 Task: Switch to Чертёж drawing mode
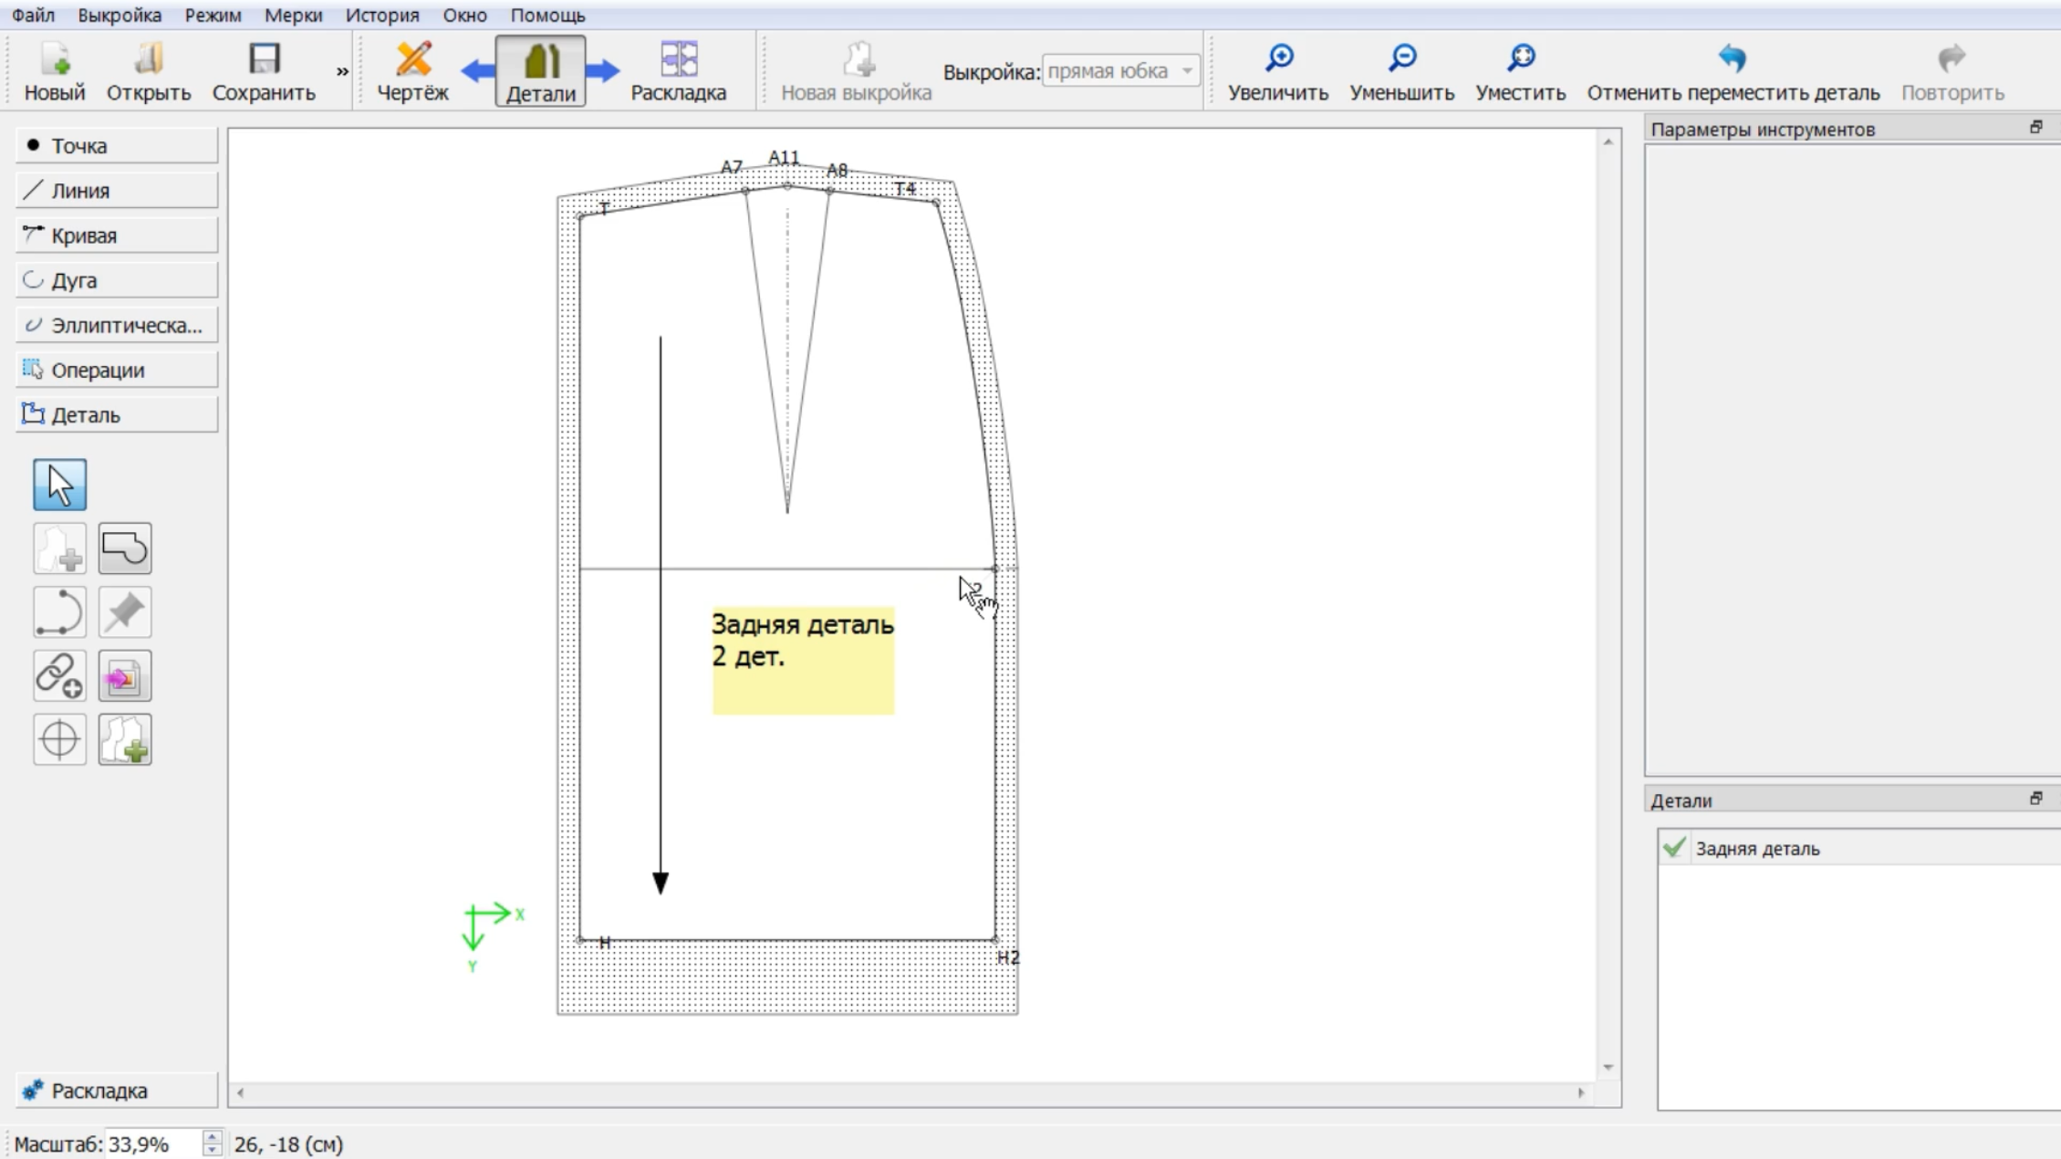[x=413, y=71]
